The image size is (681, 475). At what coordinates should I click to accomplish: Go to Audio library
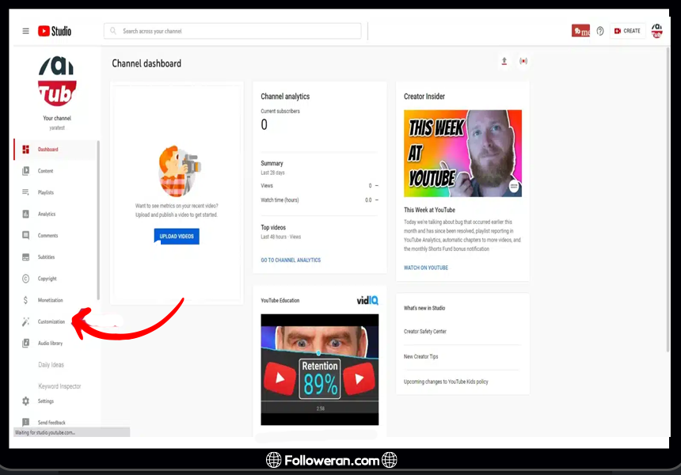(50, 343)
